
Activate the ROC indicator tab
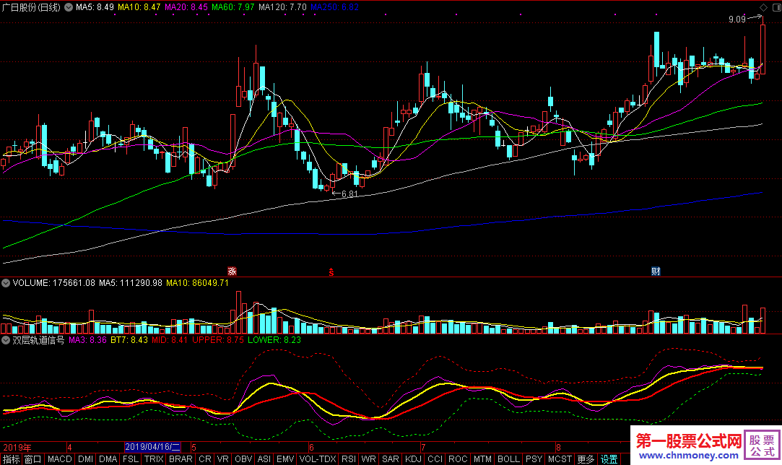(x=458, y=459)
